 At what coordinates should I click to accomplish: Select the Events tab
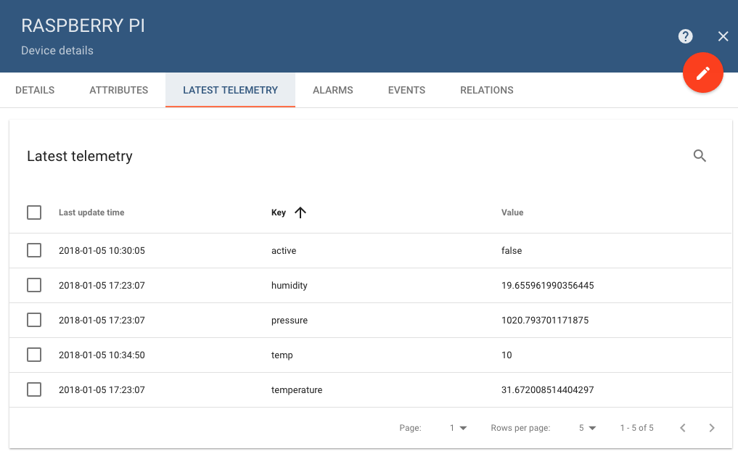click(x=406, y=90)
